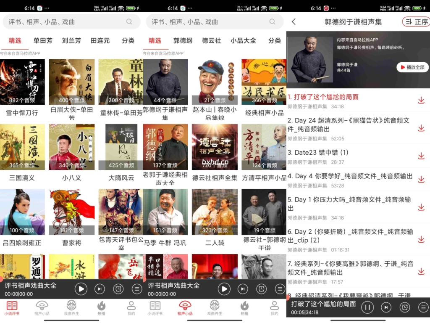Tap search magnifier icon in left screen
This screenshot has width=430, height=323.
tap(129, 22)
